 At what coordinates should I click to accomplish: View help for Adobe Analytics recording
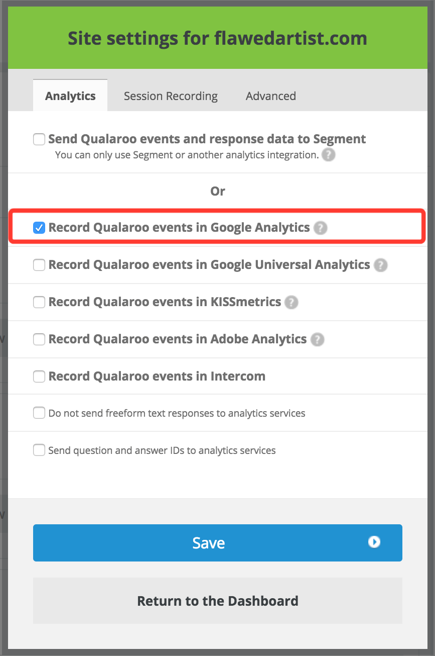pos(317,339)
